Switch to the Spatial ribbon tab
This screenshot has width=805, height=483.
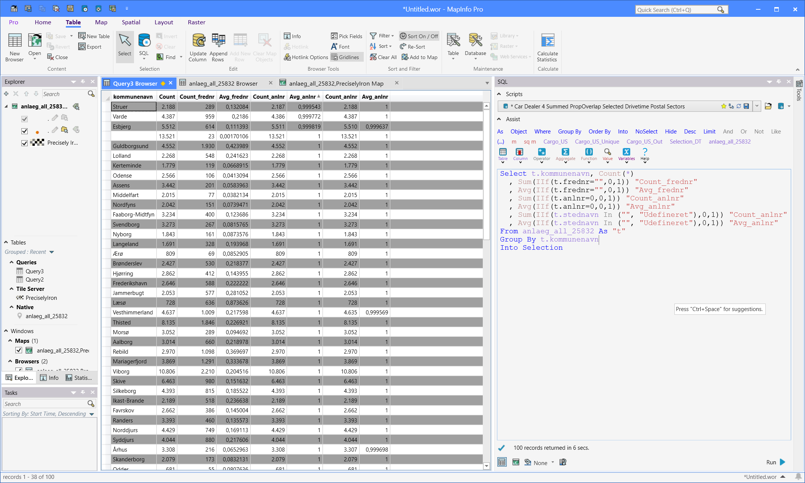click(131, 22)
